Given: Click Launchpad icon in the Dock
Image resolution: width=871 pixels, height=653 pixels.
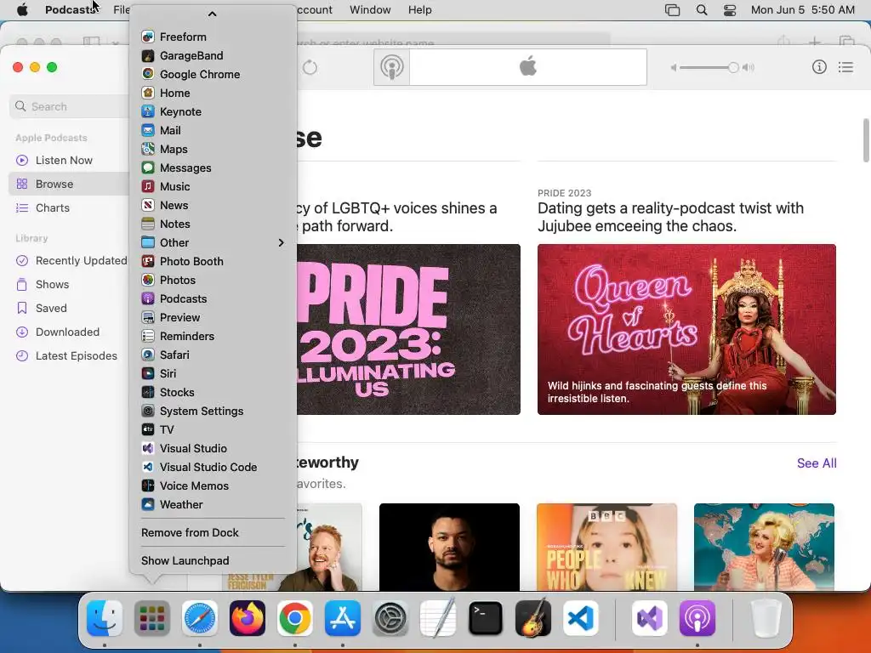Looking at the screenshot, I should pyautogui.click(x=152, y=618).
